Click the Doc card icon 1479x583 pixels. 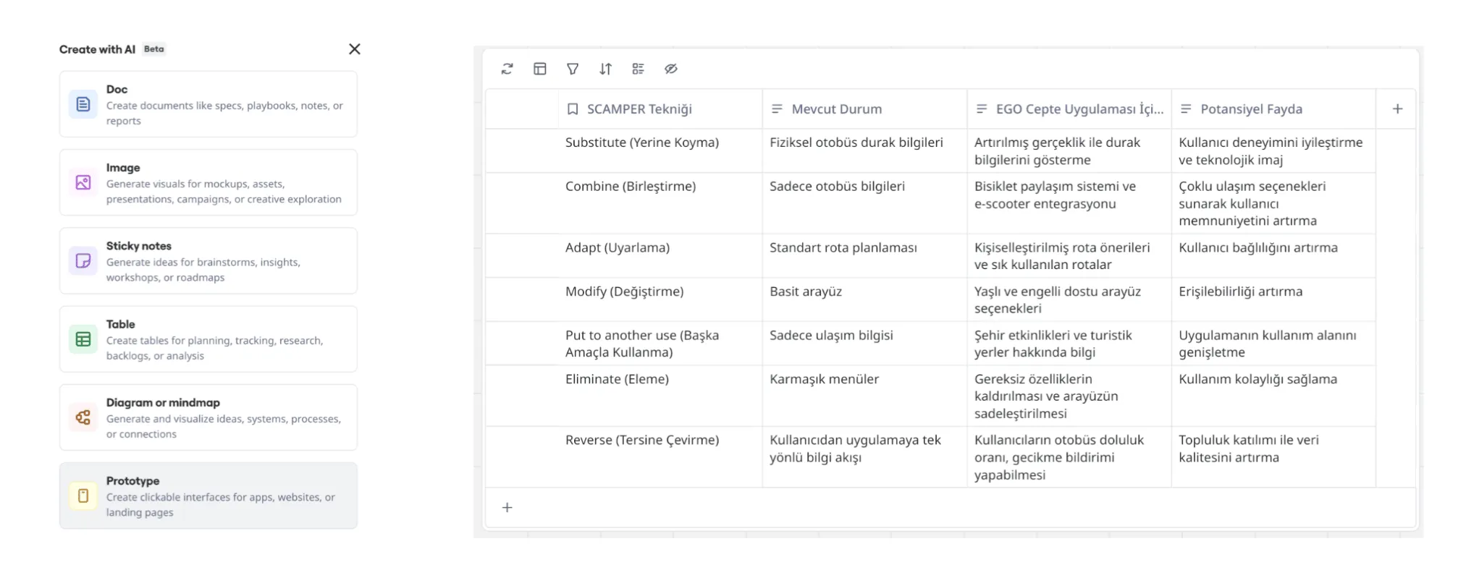click(x=83, y=104)
